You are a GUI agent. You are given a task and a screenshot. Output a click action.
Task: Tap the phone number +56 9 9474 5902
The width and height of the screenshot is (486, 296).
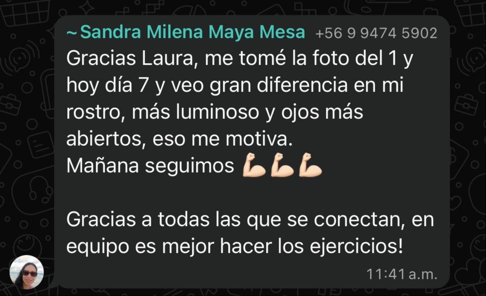(x=376, y=33)
